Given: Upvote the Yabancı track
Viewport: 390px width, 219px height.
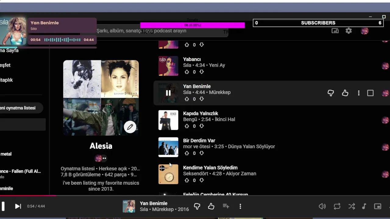Looking at the screenshot, I should [187, 72].
